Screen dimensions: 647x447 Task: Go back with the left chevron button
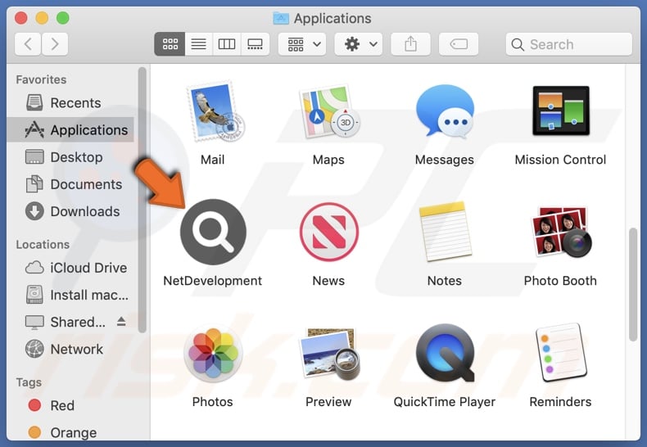[x=28, y=43]
